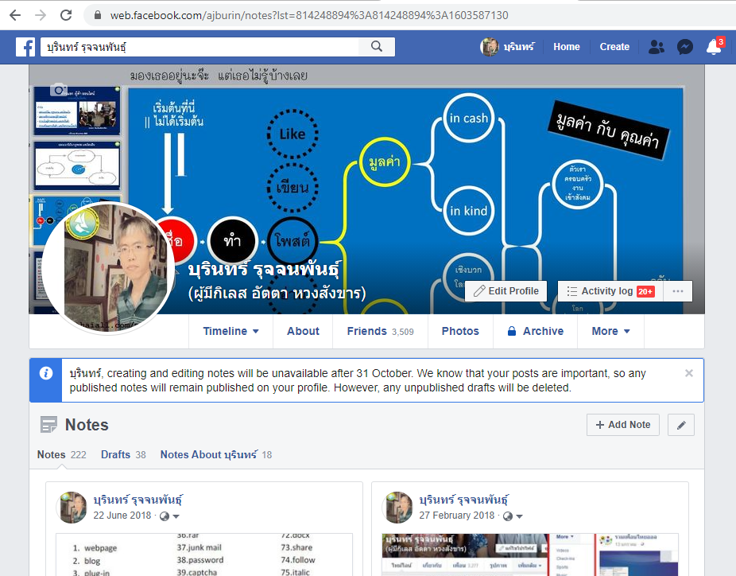Image resolution: width=736 pixels, height=576 pixels.
Task: Open the notifications bell icon
Action: click(713, 47)
